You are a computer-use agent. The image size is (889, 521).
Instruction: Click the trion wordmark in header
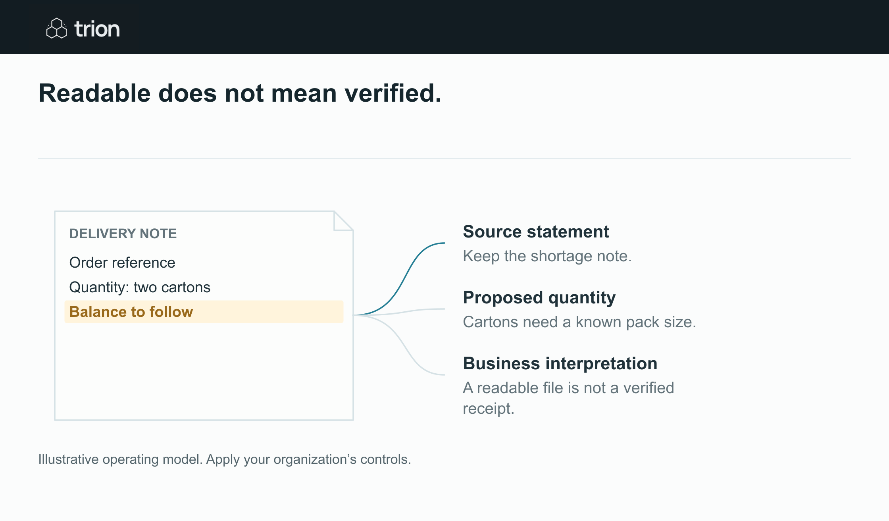(x=97, y=29)
